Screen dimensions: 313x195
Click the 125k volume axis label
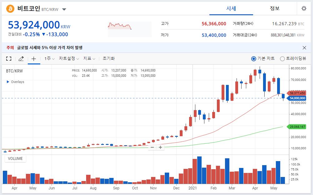pyautogui.click(x=294, y=159)
